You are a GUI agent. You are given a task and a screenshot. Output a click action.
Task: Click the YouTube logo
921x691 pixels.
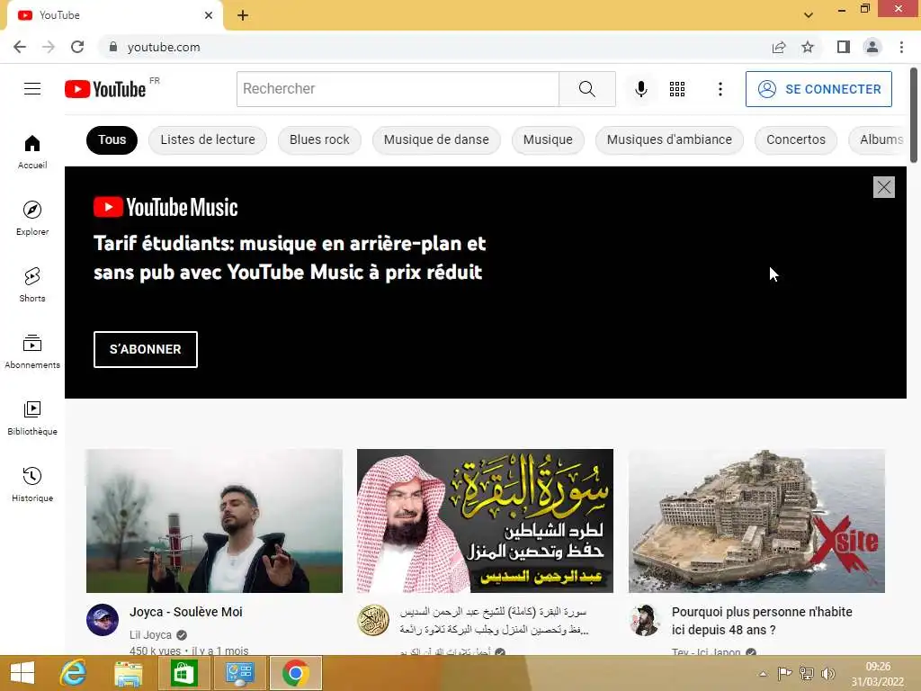[x=105, y=89]
